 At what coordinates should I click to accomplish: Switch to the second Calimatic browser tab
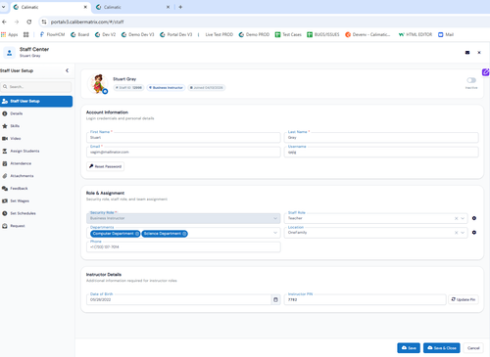click(132, 7)
